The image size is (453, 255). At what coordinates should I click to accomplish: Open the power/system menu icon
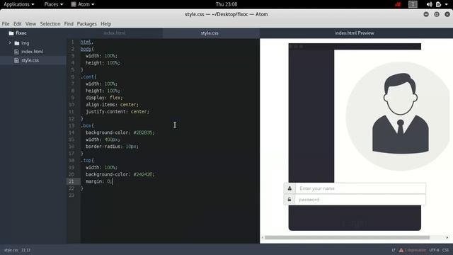[x=438, y=4]
